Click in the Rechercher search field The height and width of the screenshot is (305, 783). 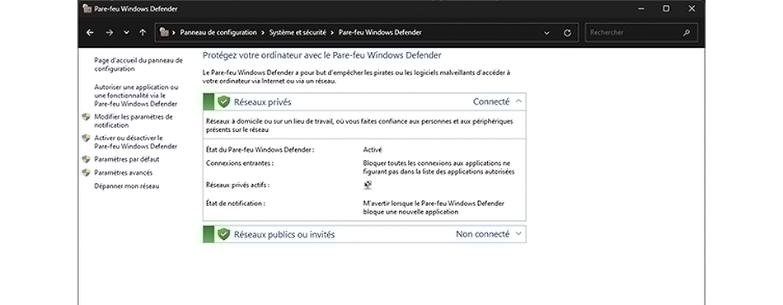[x=634, y=32]
